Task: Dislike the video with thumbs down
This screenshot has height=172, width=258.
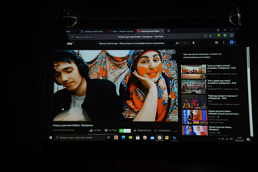Action: click(106, 130)
